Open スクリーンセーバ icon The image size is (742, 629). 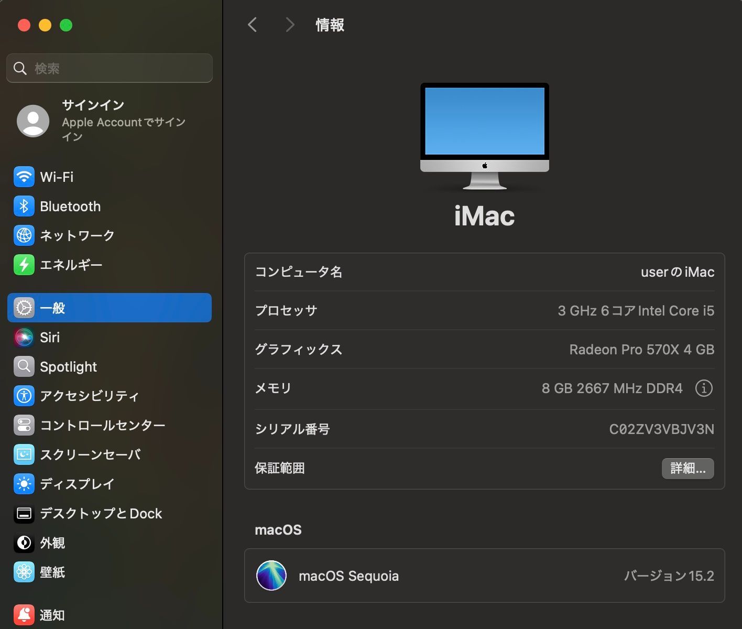click(x=24, y=455)
